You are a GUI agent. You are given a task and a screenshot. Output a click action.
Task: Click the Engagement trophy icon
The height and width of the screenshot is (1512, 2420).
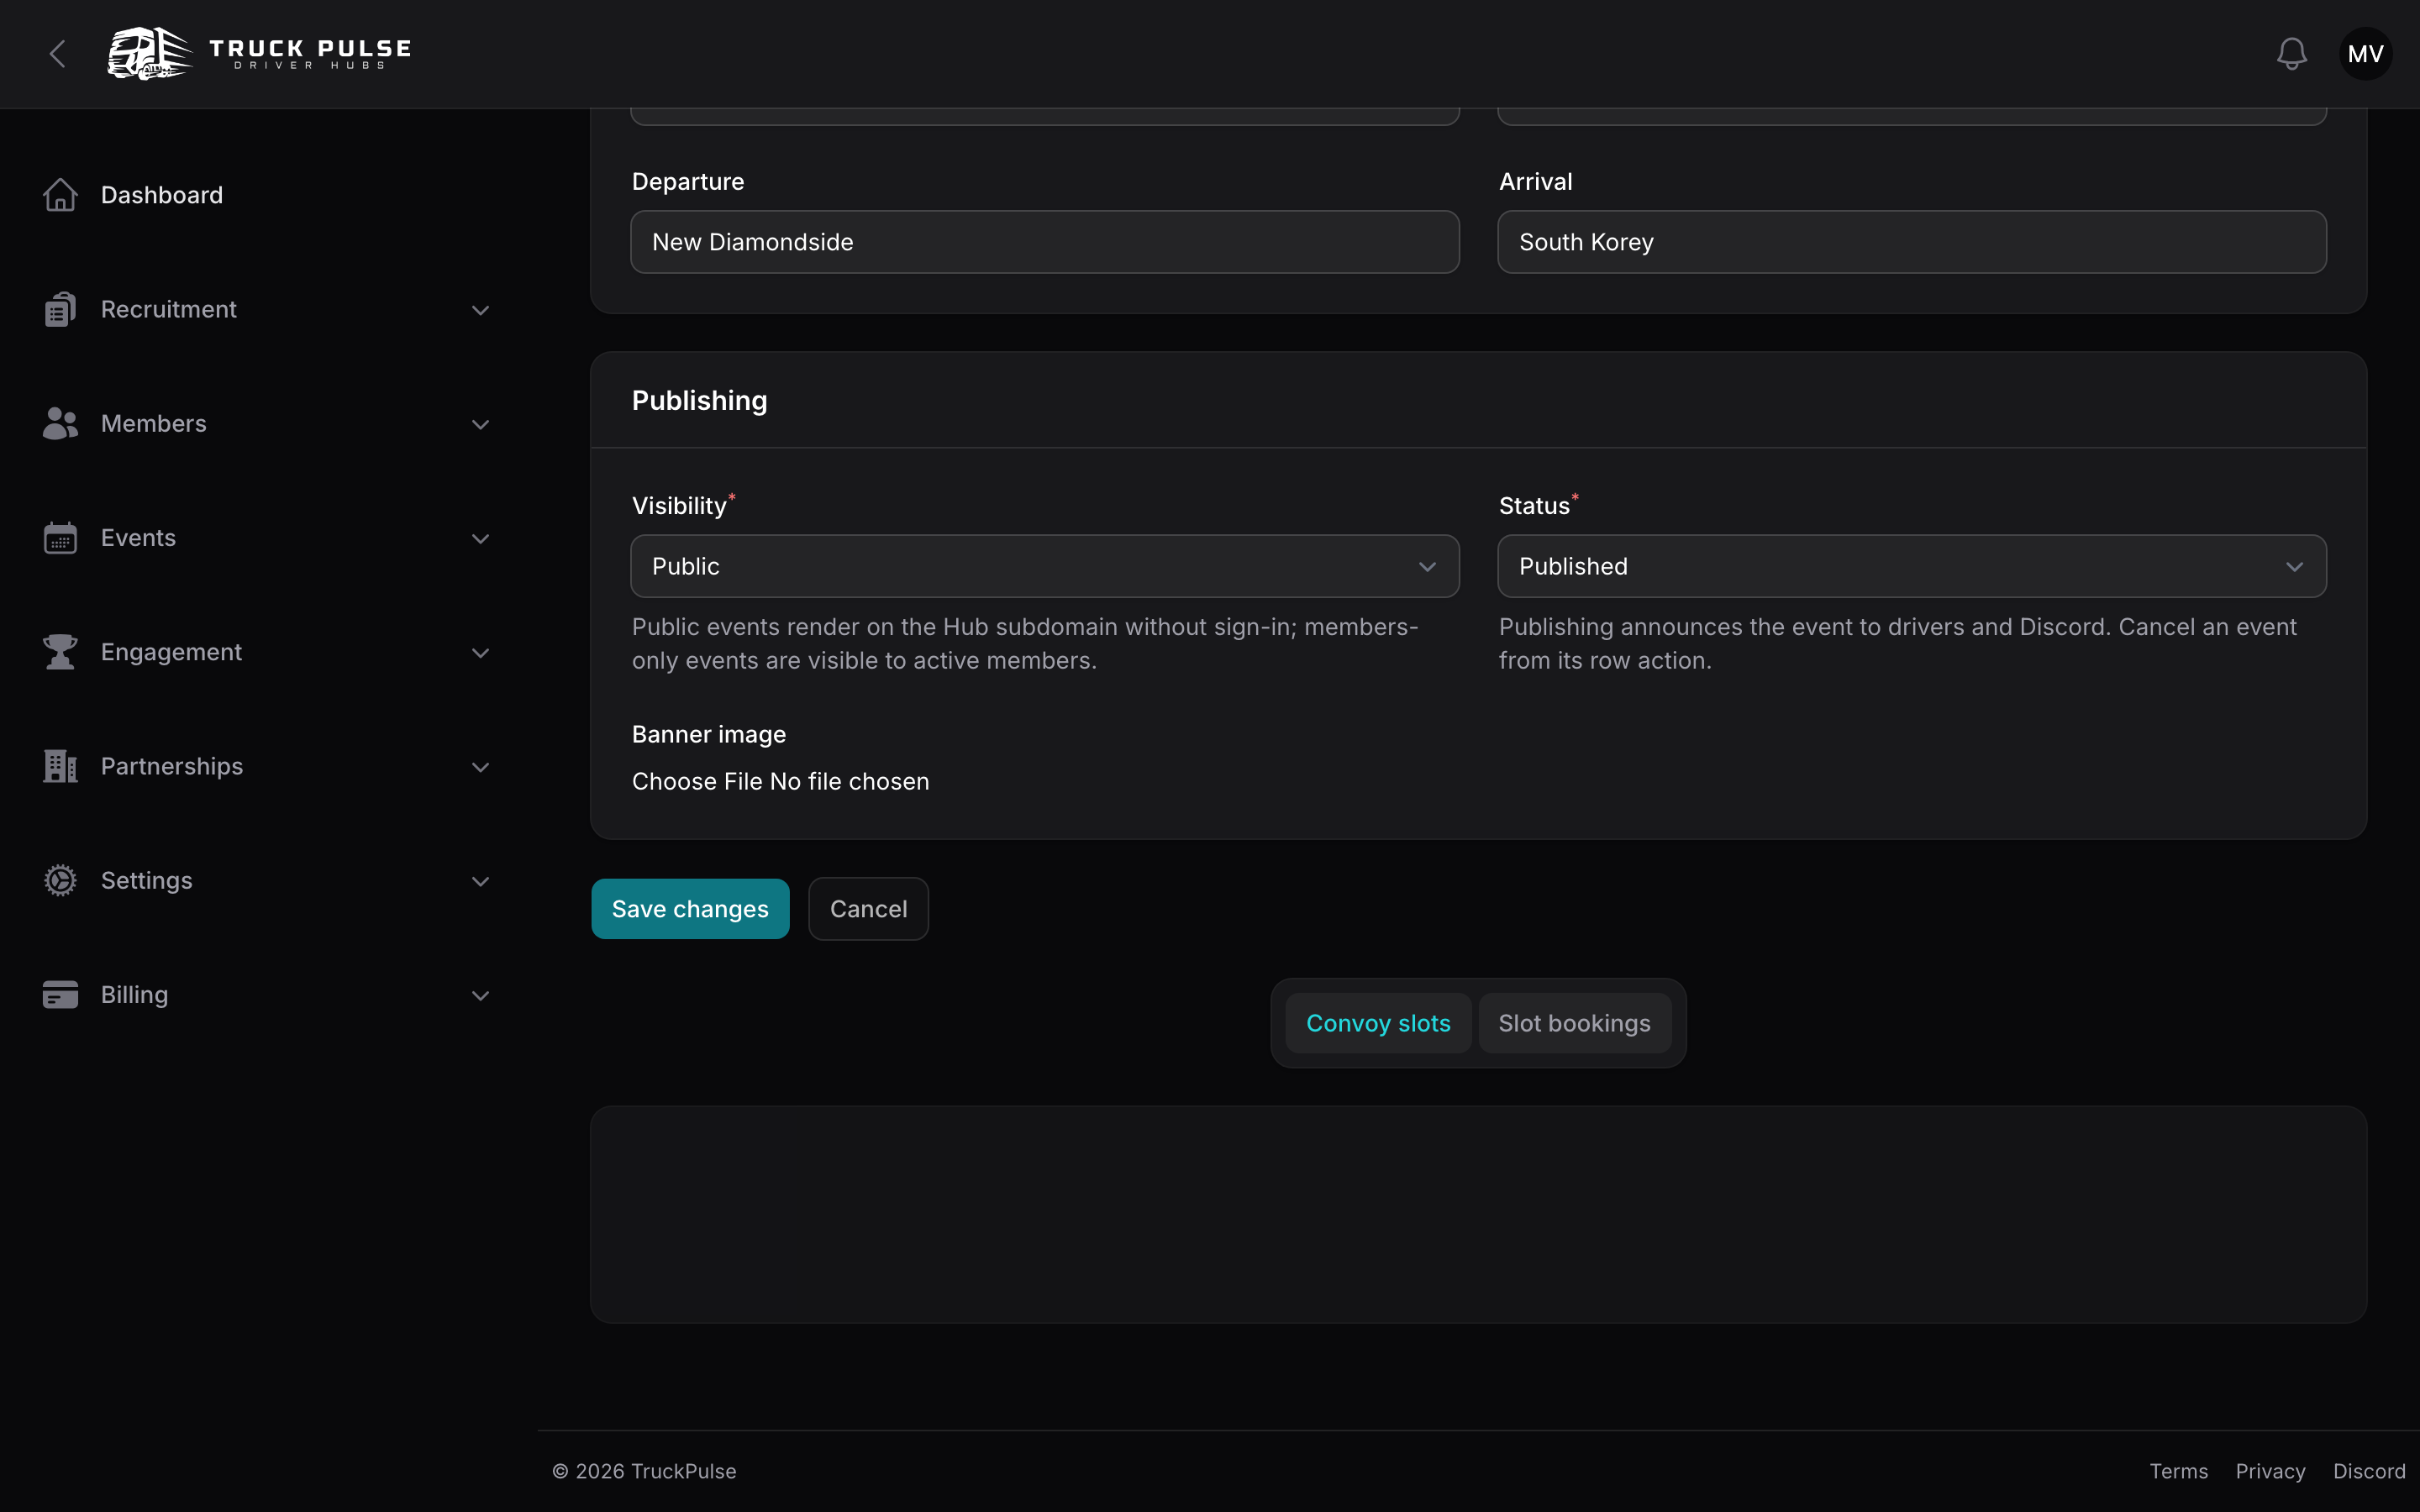(60, 652)
